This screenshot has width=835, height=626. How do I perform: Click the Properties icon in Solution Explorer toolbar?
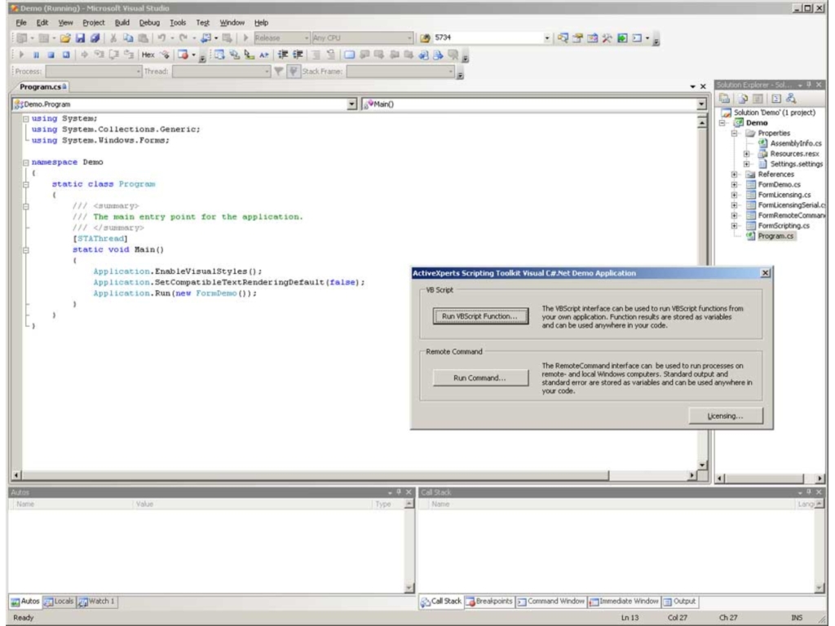click(x=724, y=99)
